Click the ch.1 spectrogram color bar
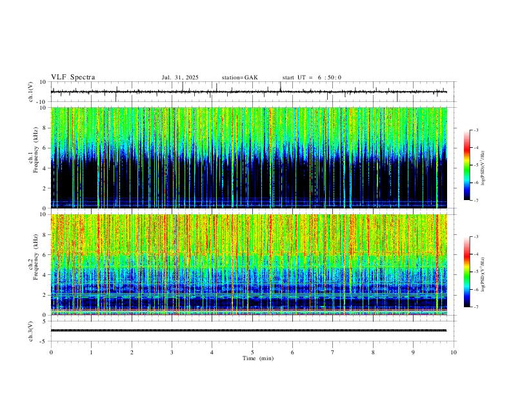 [466, 165]
